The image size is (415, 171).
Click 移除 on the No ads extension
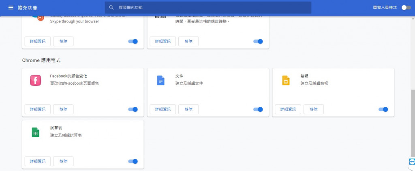(188, 42)
